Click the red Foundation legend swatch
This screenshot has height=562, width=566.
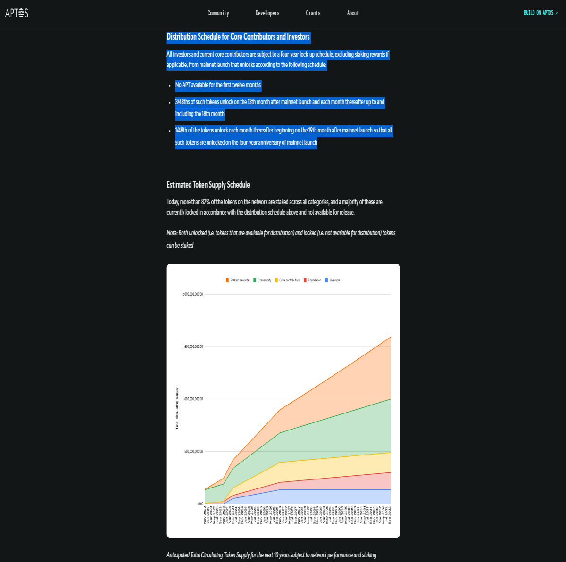(305, 280)
